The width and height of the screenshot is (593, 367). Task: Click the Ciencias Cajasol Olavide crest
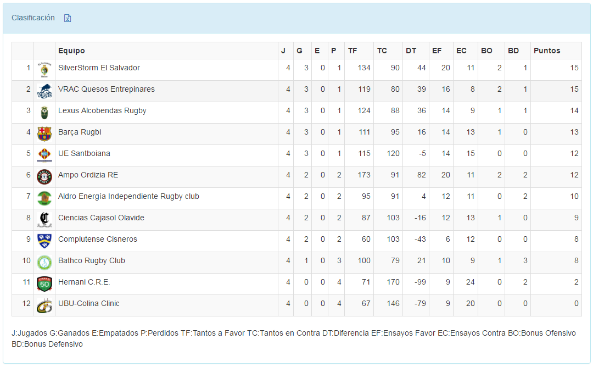point(44,220)
